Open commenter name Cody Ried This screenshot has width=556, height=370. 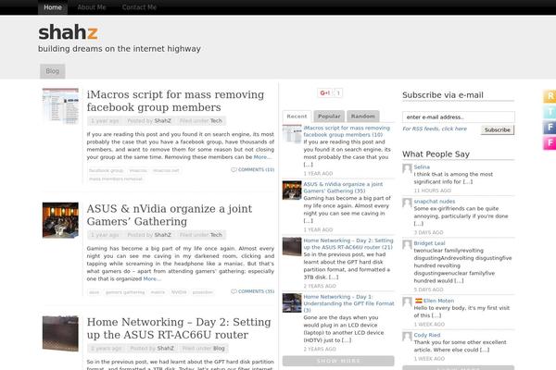click(427, 335)
